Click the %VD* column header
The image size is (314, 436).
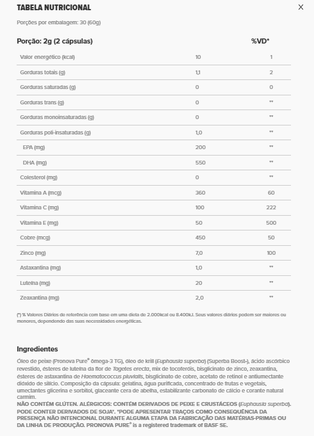pos(260,41)
